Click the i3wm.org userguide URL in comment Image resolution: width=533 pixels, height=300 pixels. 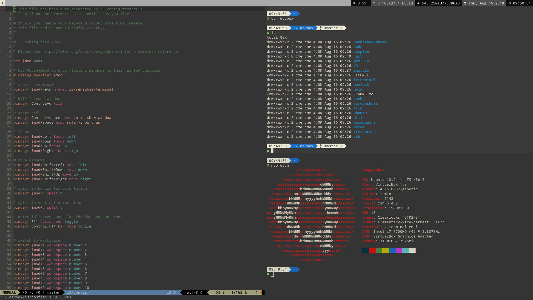82,52
